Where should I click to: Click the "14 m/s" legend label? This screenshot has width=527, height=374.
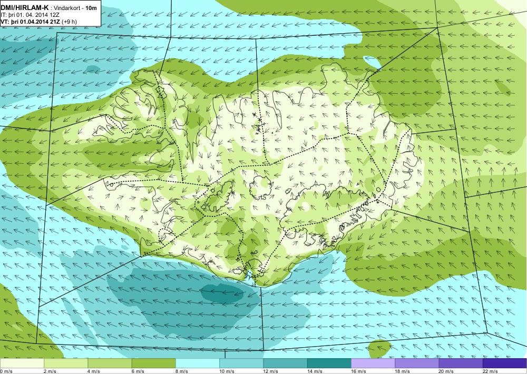coord(315,371)
